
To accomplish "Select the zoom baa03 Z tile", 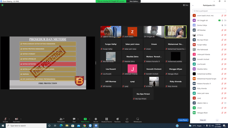I will (x=132, y=32).
